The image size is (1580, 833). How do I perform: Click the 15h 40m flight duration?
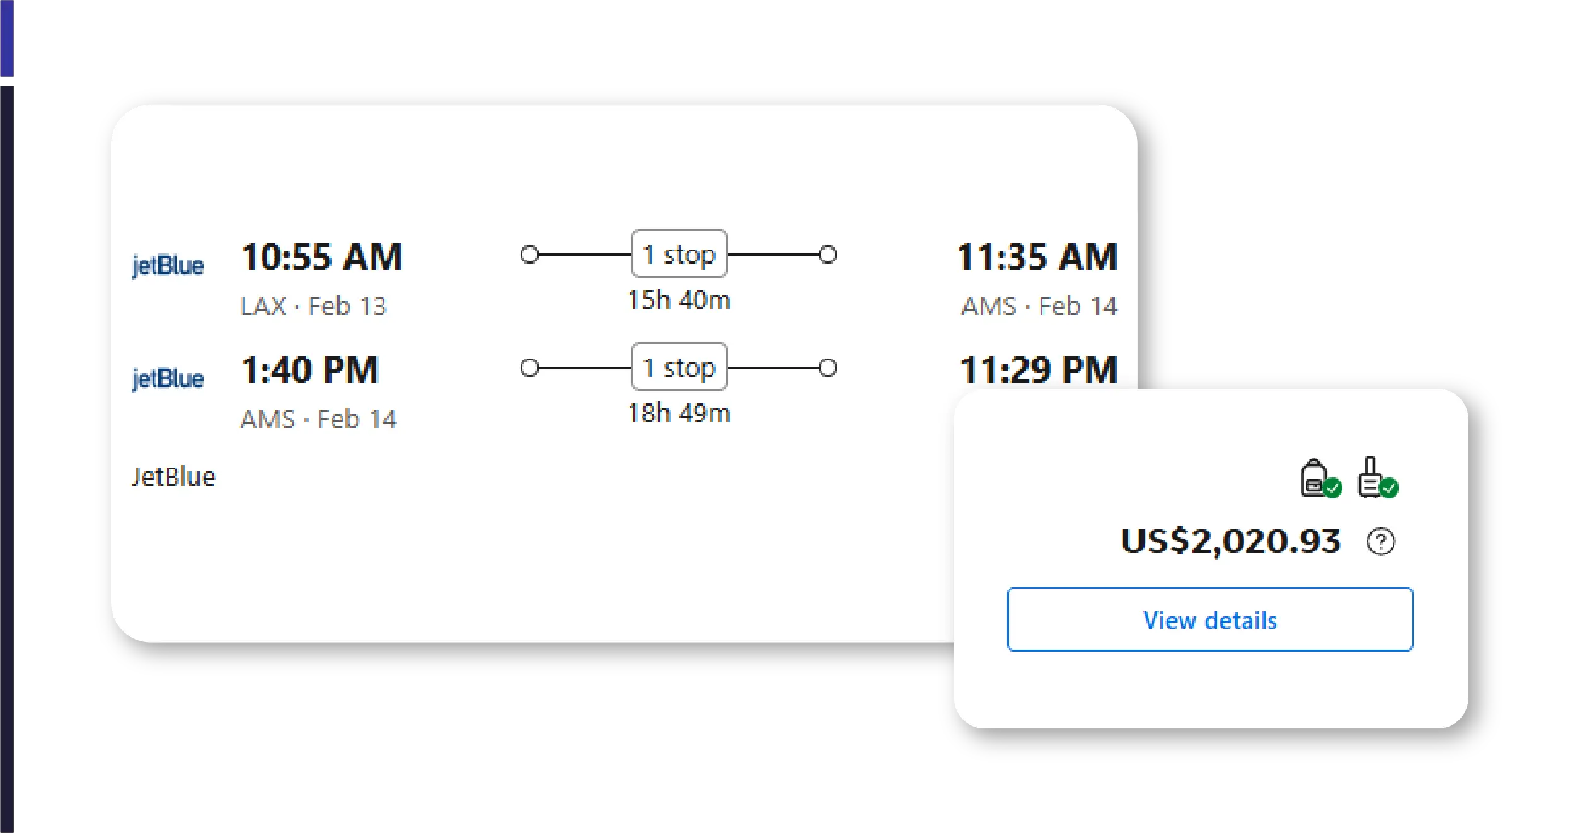pyautogui.click(x=679, y=300)
